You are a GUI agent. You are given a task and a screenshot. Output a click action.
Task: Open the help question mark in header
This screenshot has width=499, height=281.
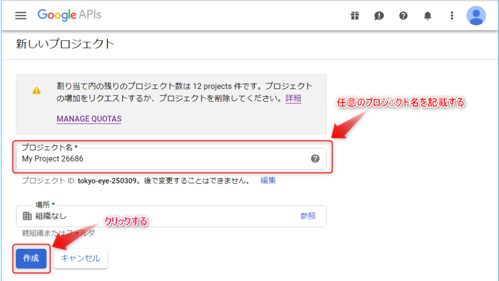[x=403, y=16]
